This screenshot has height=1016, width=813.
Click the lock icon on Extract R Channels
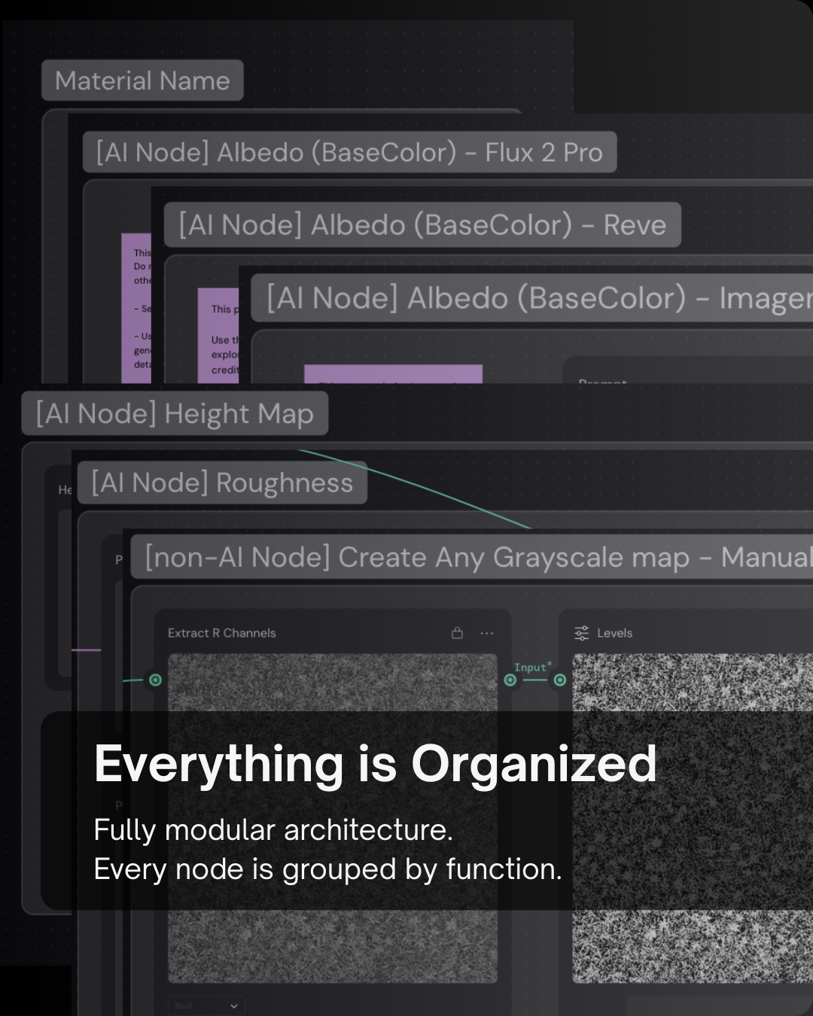pyautogui.click(x=457, y=633)
